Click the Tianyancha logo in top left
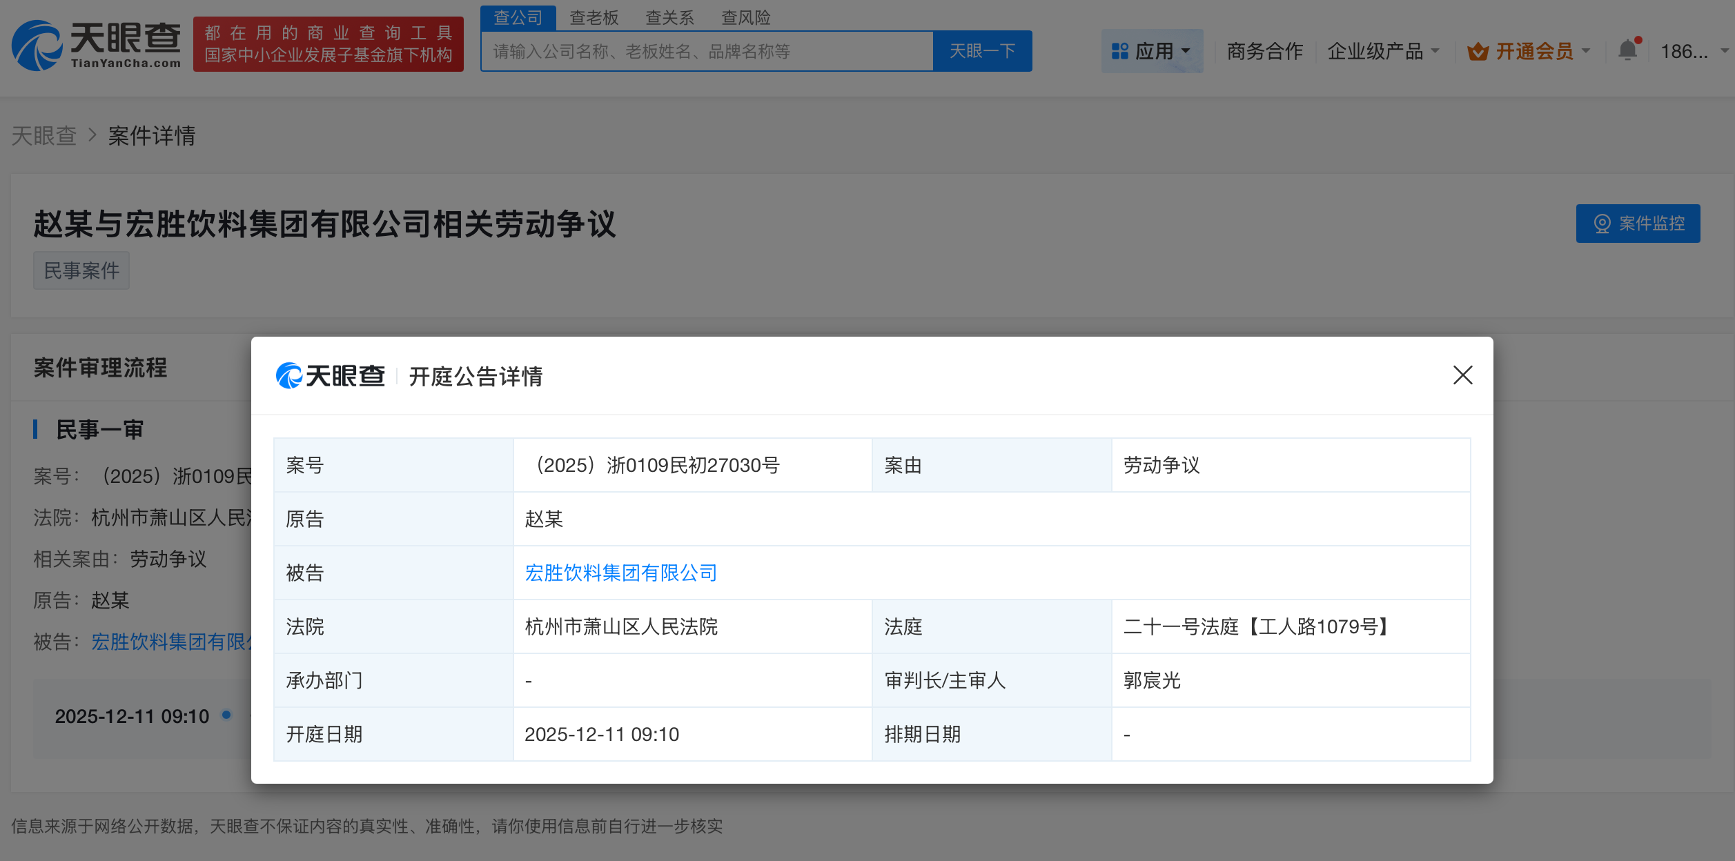 click(97, 44)
